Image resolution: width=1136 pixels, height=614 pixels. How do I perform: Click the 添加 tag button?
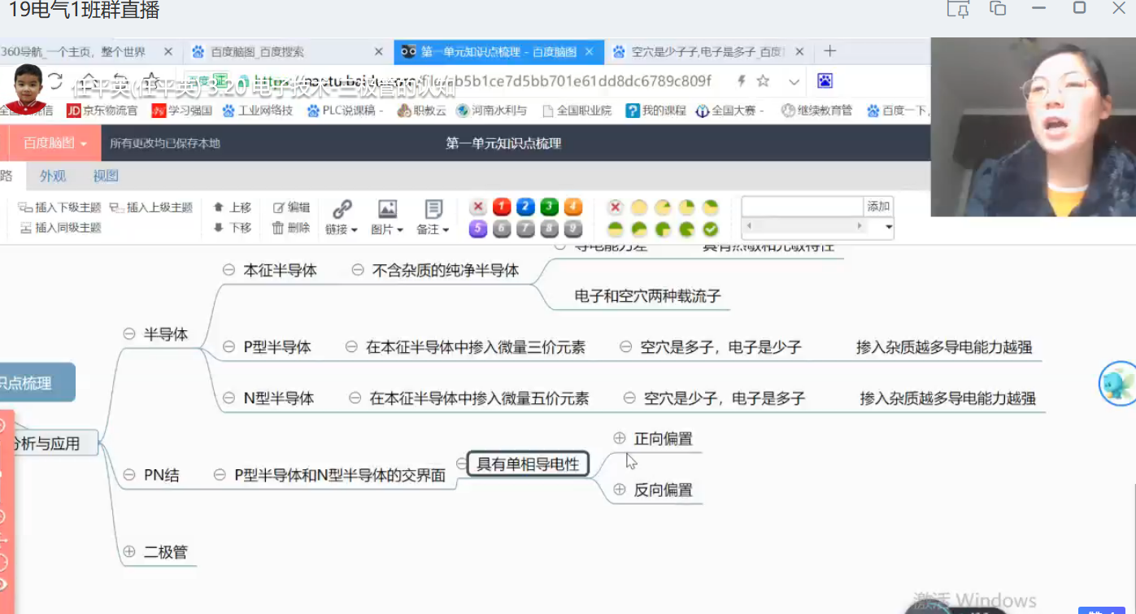point(878,207)
